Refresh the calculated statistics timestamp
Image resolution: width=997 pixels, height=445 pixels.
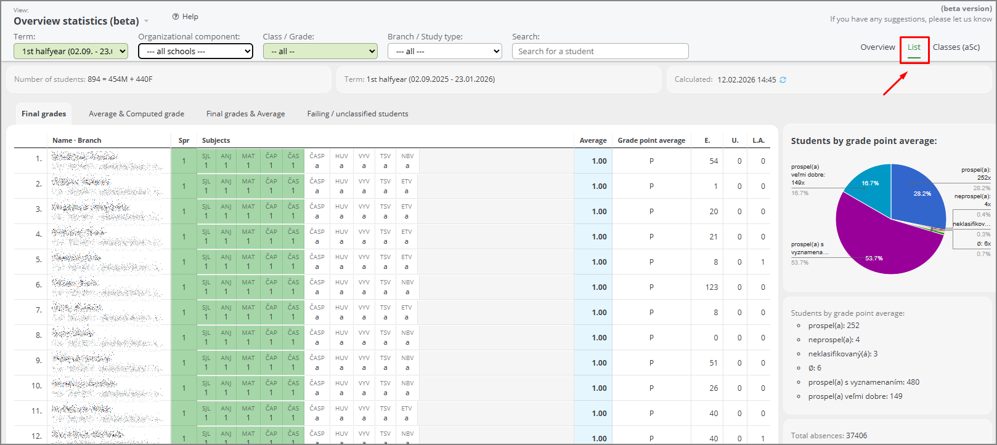tap(783, 80)
